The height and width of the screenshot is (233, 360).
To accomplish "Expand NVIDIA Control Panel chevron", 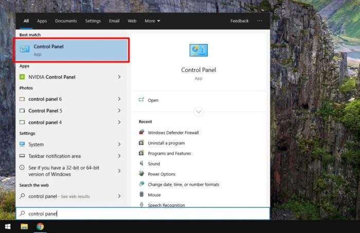I will coord(119,77).
